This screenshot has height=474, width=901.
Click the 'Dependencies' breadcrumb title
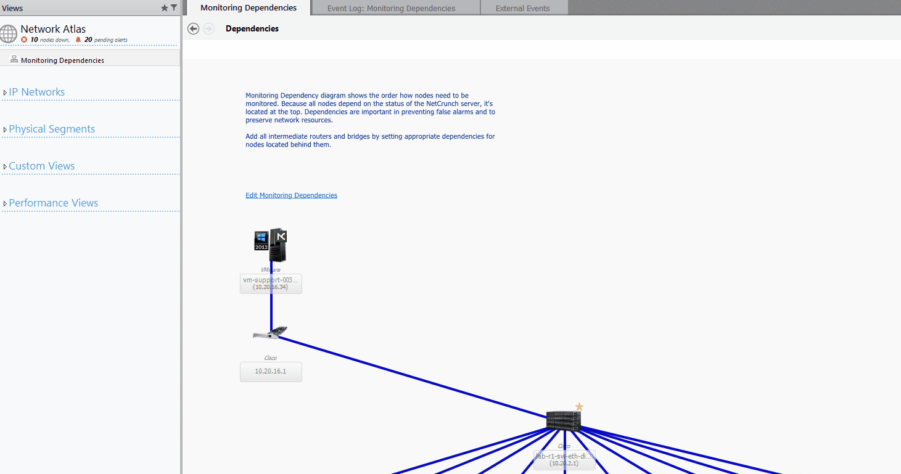[x=252, y=29]
